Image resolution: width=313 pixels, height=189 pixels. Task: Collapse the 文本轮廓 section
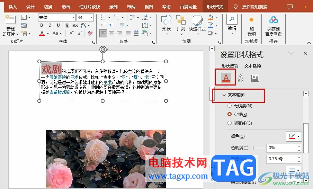point(224,95)
